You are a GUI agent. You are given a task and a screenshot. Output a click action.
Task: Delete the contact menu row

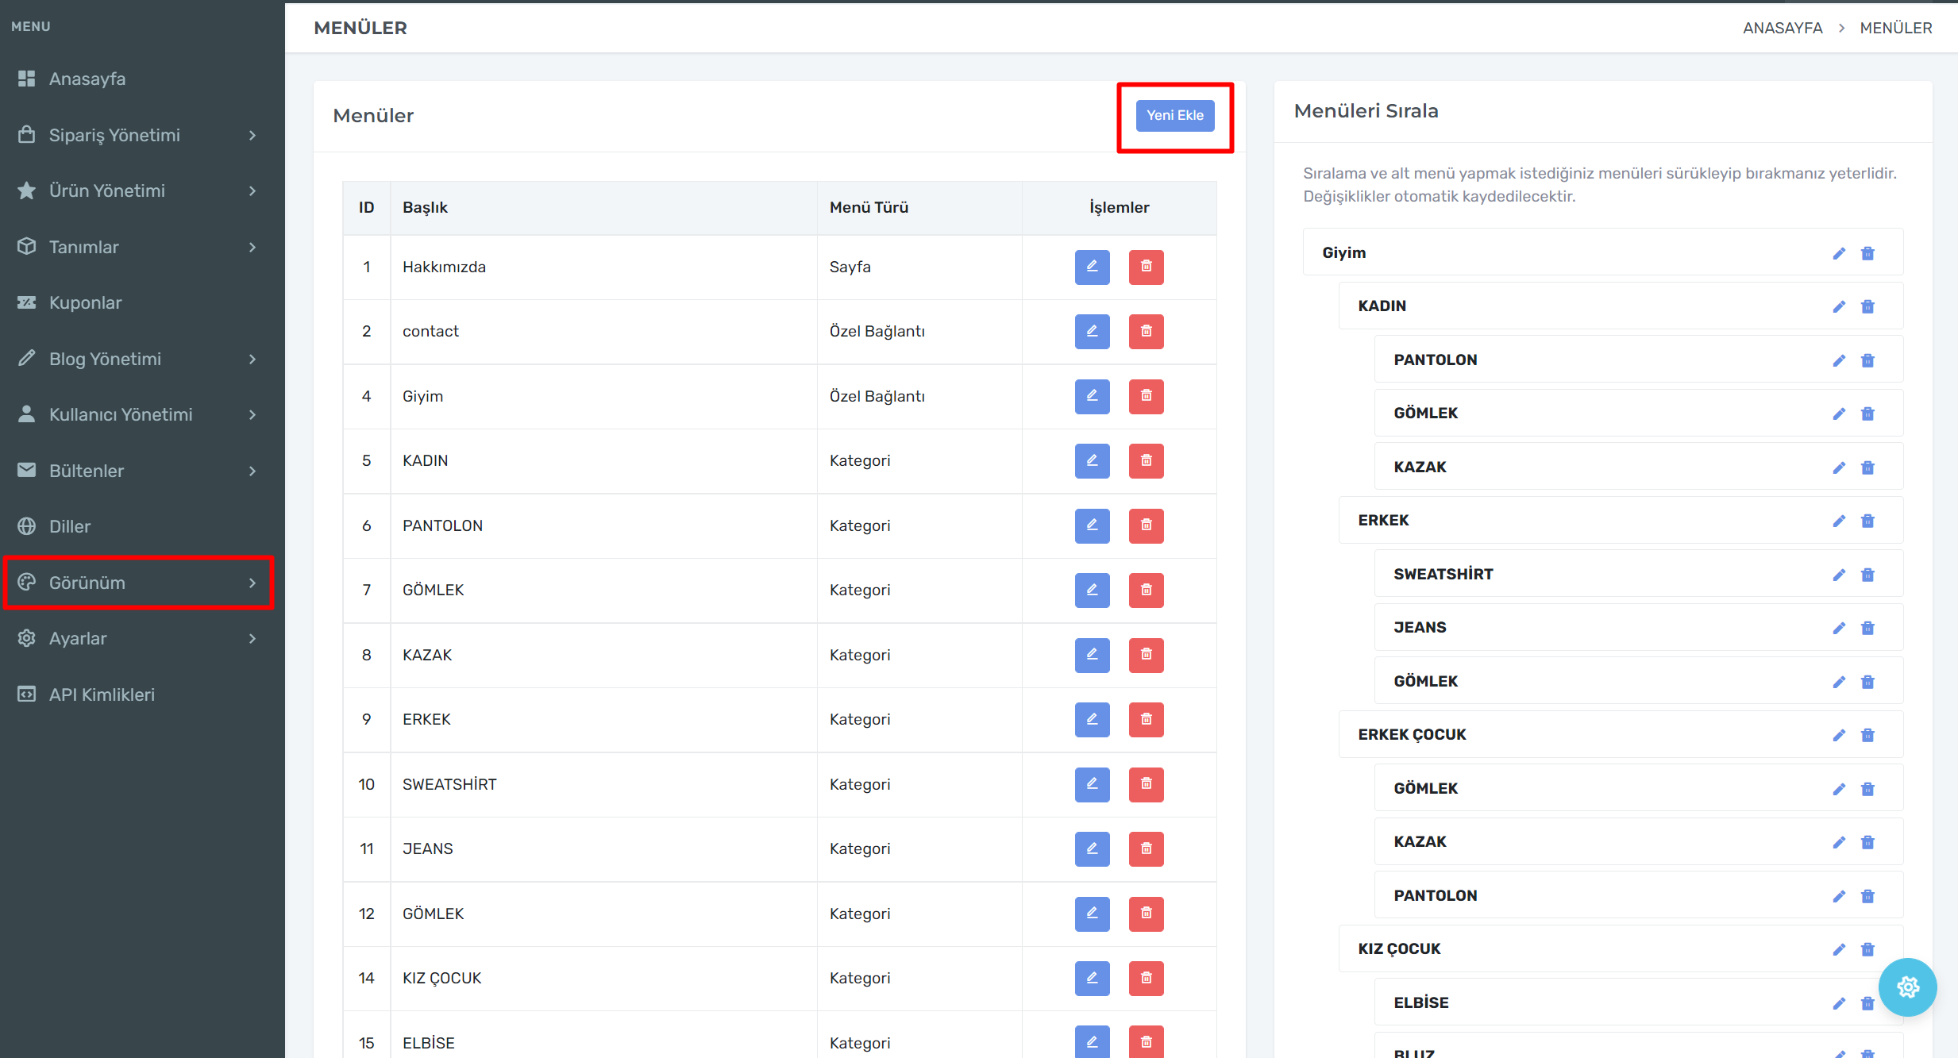pyautogui.click(x=1146, y=332)
